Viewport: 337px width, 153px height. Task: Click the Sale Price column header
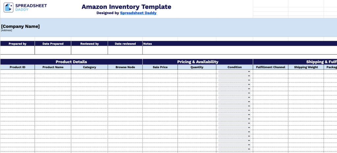point(160,67)
